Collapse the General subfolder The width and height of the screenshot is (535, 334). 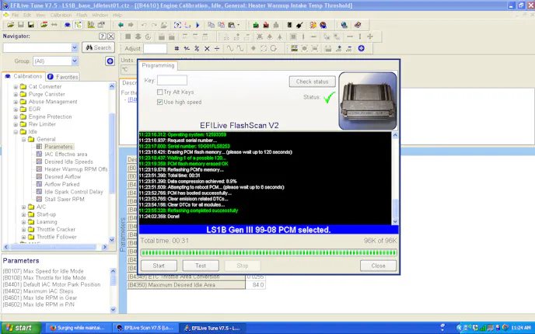pos(23,139)
